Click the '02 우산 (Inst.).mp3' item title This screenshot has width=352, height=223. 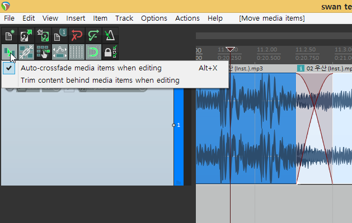[x=329, y=68]
